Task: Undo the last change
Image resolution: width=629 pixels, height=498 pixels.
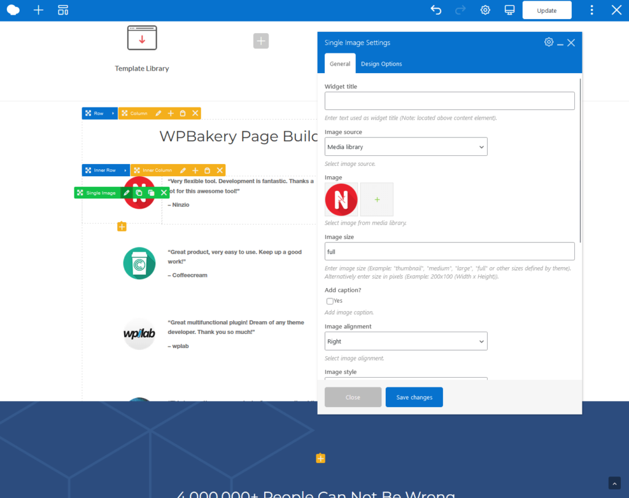Action: (436, 10)
